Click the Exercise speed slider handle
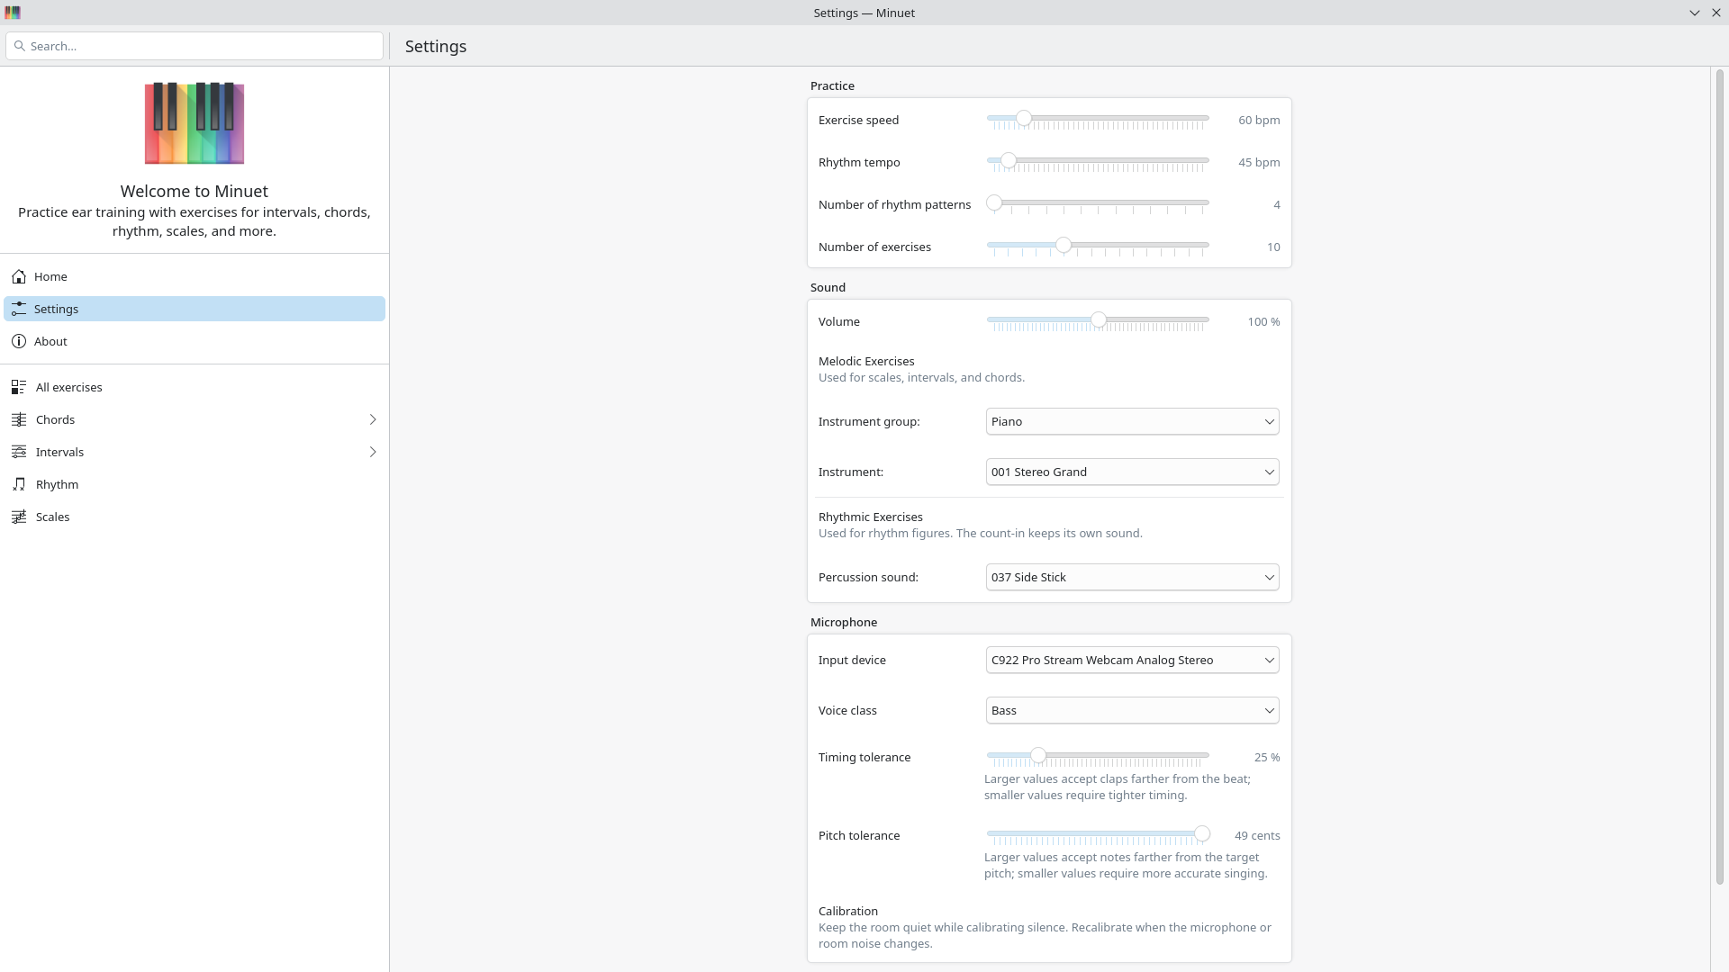 pyautogui.click(x=1024, y=118)
